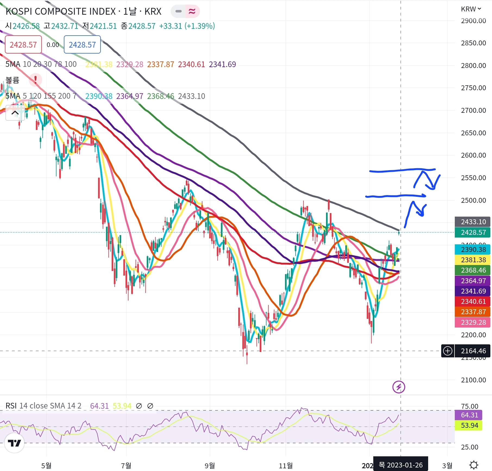Click the TradingView logo icon
Viewport: 492px width, 471px height.
click(14, 443)
